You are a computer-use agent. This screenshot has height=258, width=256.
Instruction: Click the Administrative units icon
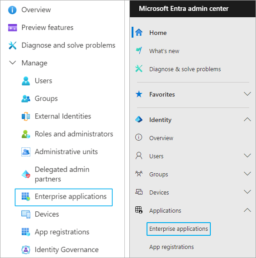pos(26,152)
